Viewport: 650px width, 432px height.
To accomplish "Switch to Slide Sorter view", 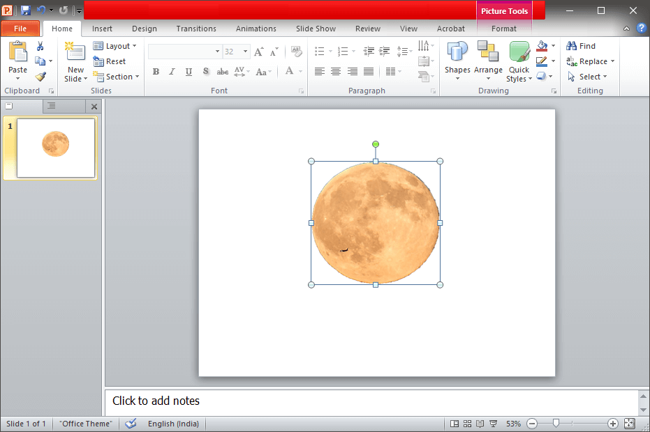I will [467, 424].
